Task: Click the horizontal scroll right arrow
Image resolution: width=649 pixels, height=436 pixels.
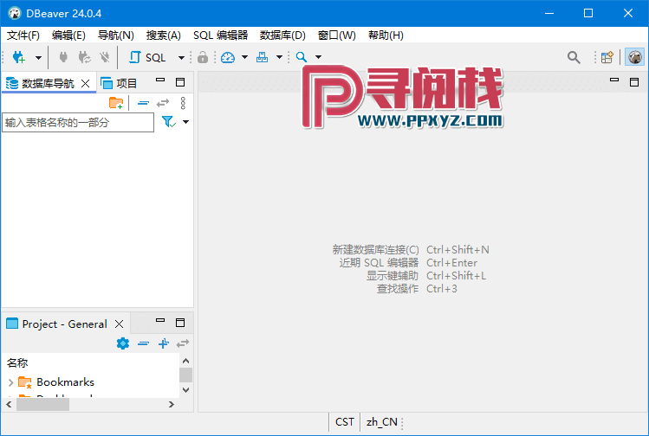Action: tap(172, 405)
